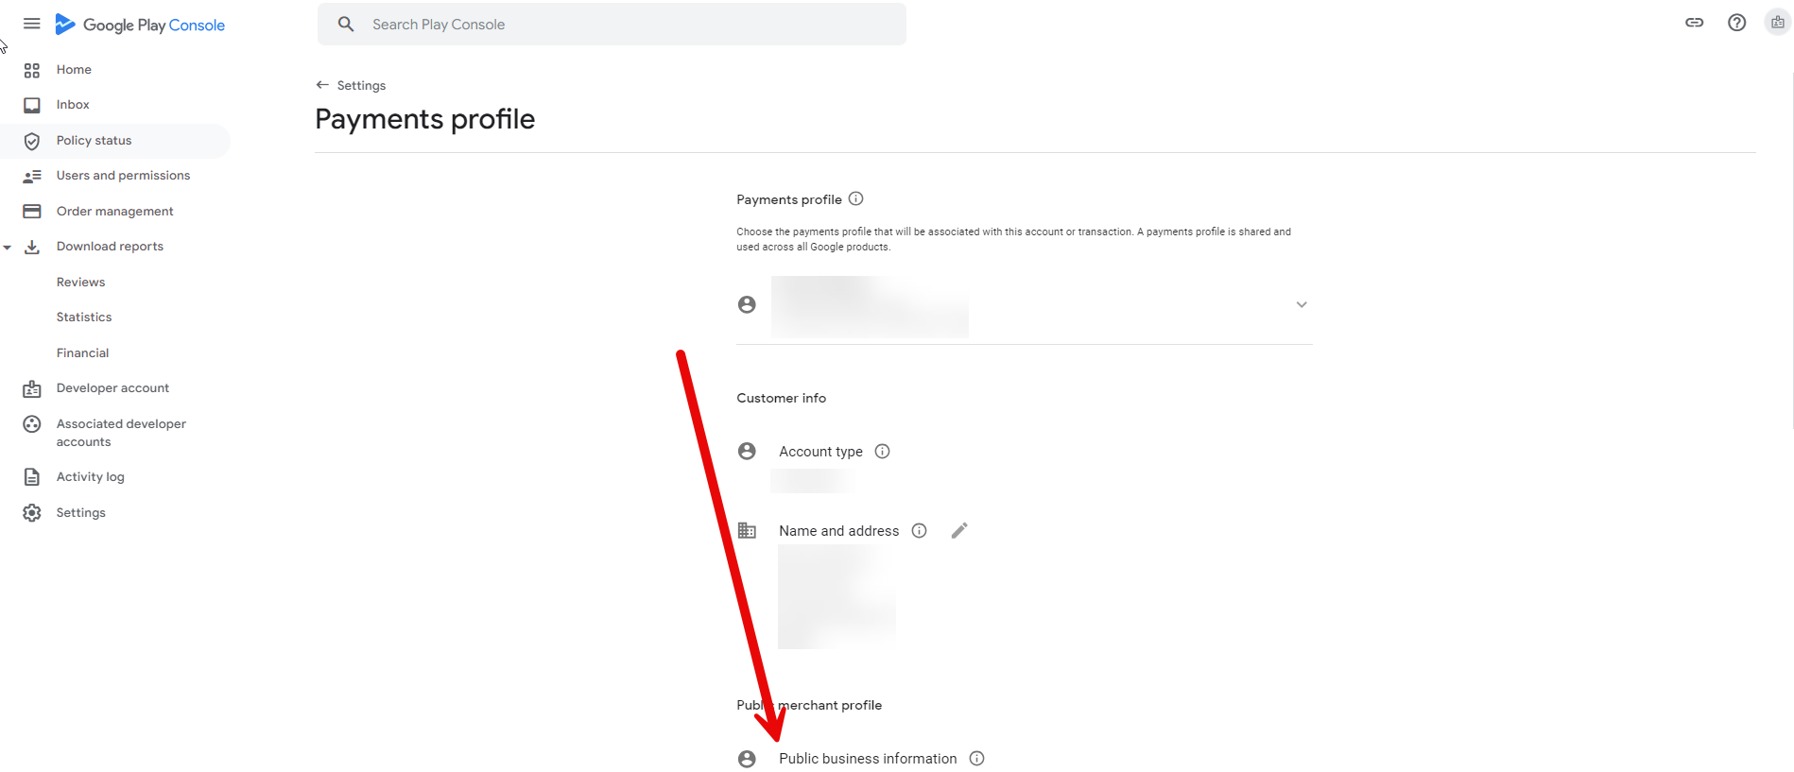The height and width of the screenshot is (772, 1794).
Task: Show info tooltip for Account type
Action: (x=882, y=452)
